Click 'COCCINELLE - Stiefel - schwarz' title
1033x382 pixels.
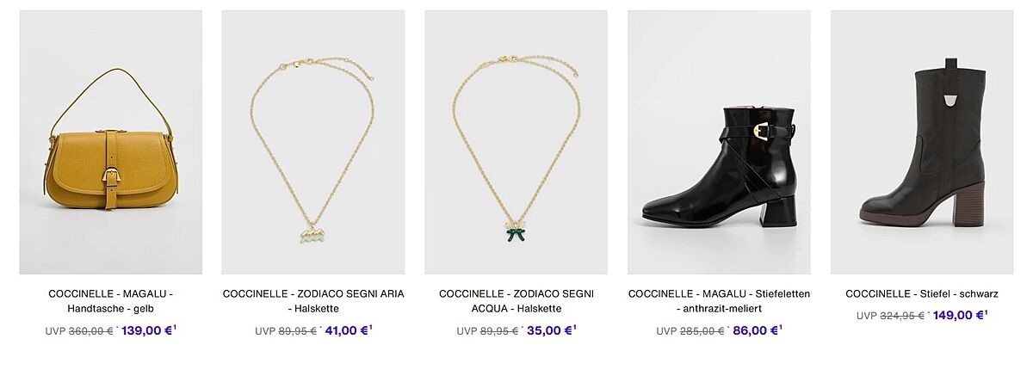[921, 294]
